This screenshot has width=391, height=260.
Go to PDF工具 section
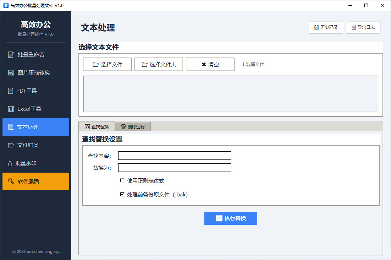[36, 91]
